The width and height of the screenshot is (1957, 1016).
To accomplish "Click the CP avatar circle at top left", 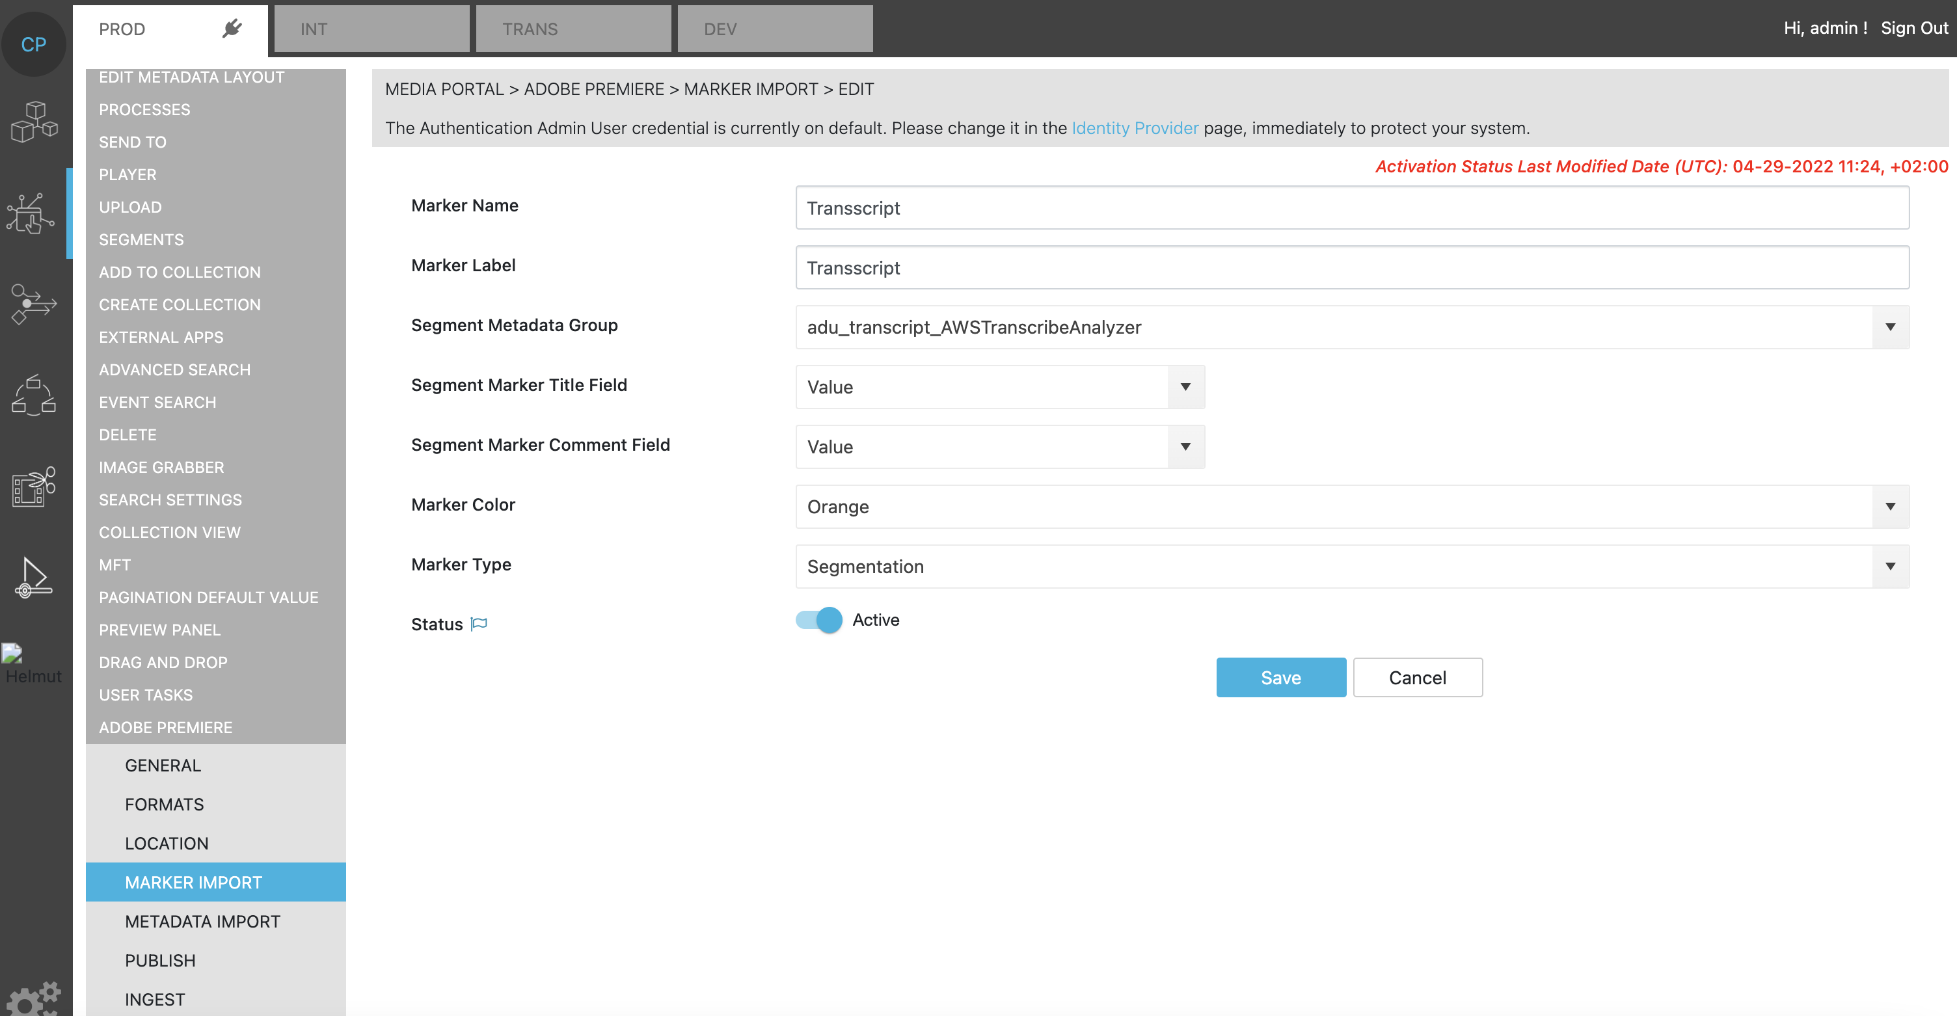I will [x=34, y=44].
